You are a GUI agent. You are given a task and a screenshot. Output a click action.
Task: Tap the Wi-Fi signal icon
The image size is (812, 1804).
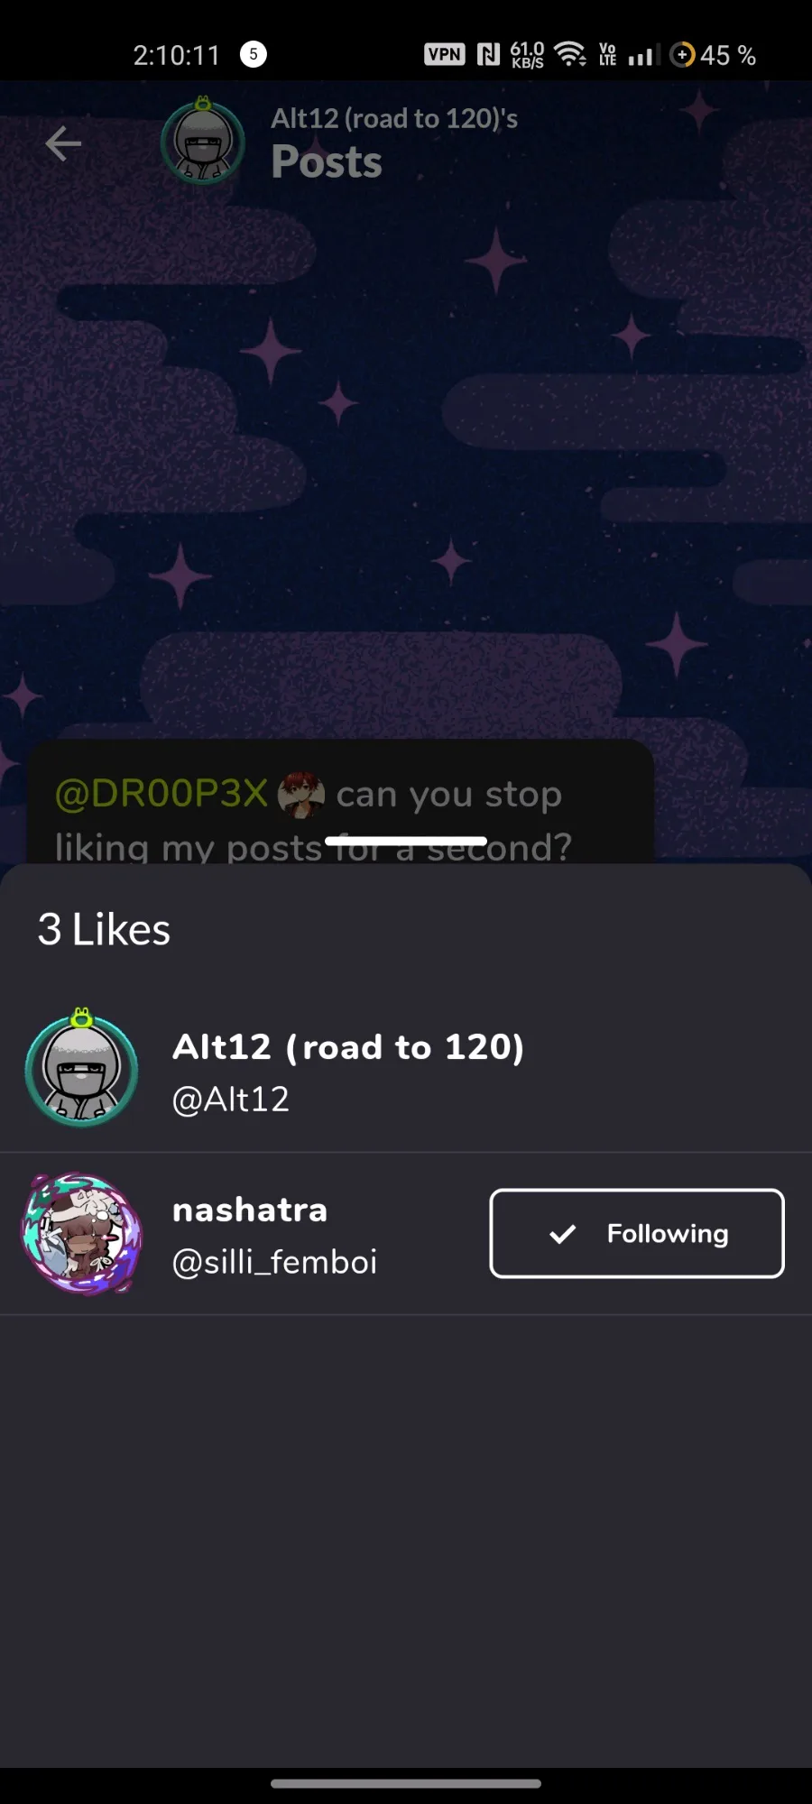(570, 54)
